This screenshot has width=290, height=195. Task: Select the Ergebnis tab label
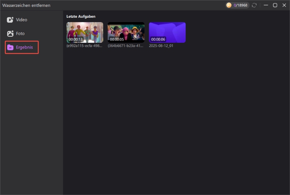point(24,47)
